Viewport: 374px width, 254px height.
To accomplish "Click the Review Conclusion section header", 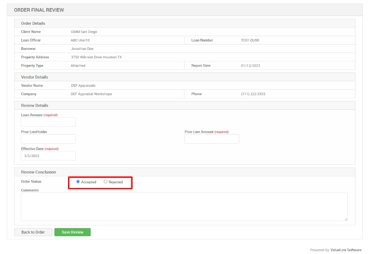I will coord(38,172).
